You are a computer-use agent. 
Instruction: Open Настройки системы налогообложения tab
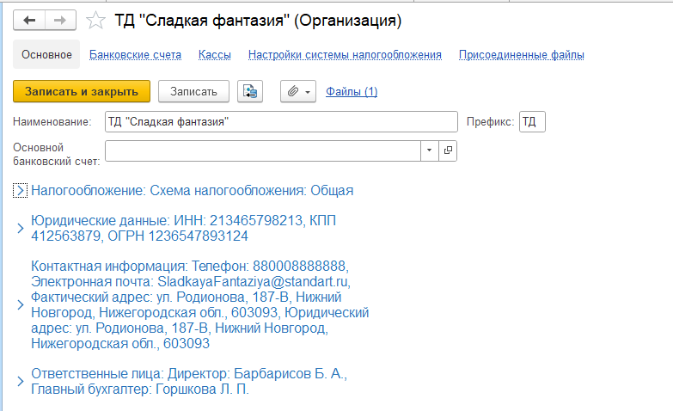click(x=345, y=54)
